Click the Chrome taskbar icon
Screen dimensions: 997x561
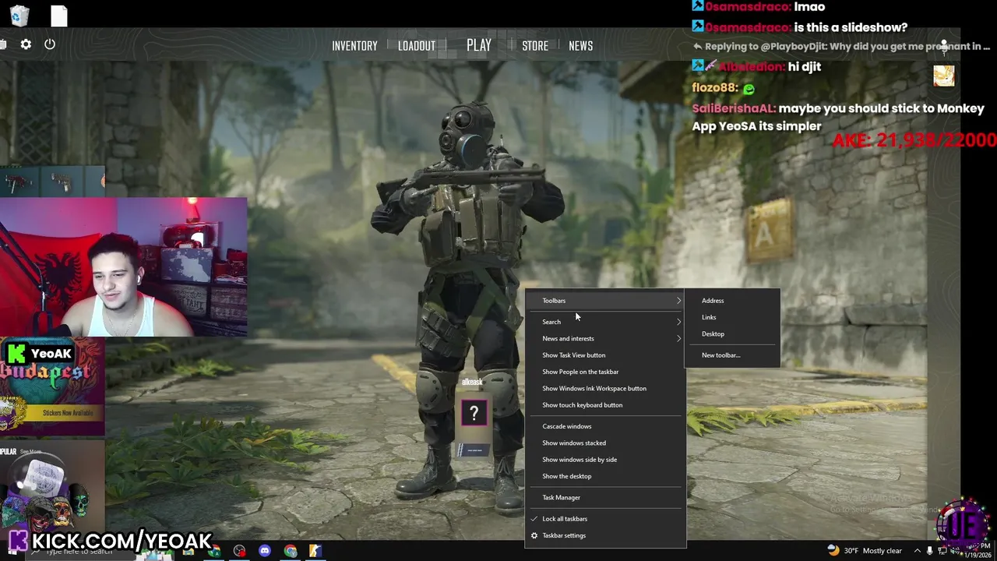(291, 551)
